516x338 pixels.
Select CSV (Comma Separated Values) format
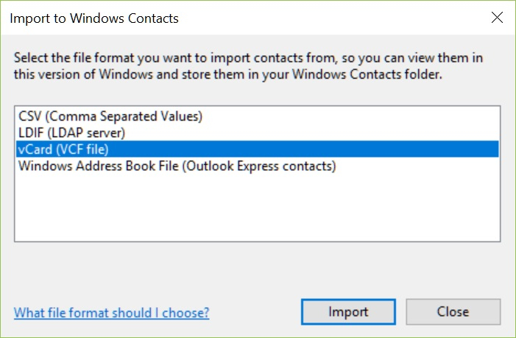click(x=110, y=116)
